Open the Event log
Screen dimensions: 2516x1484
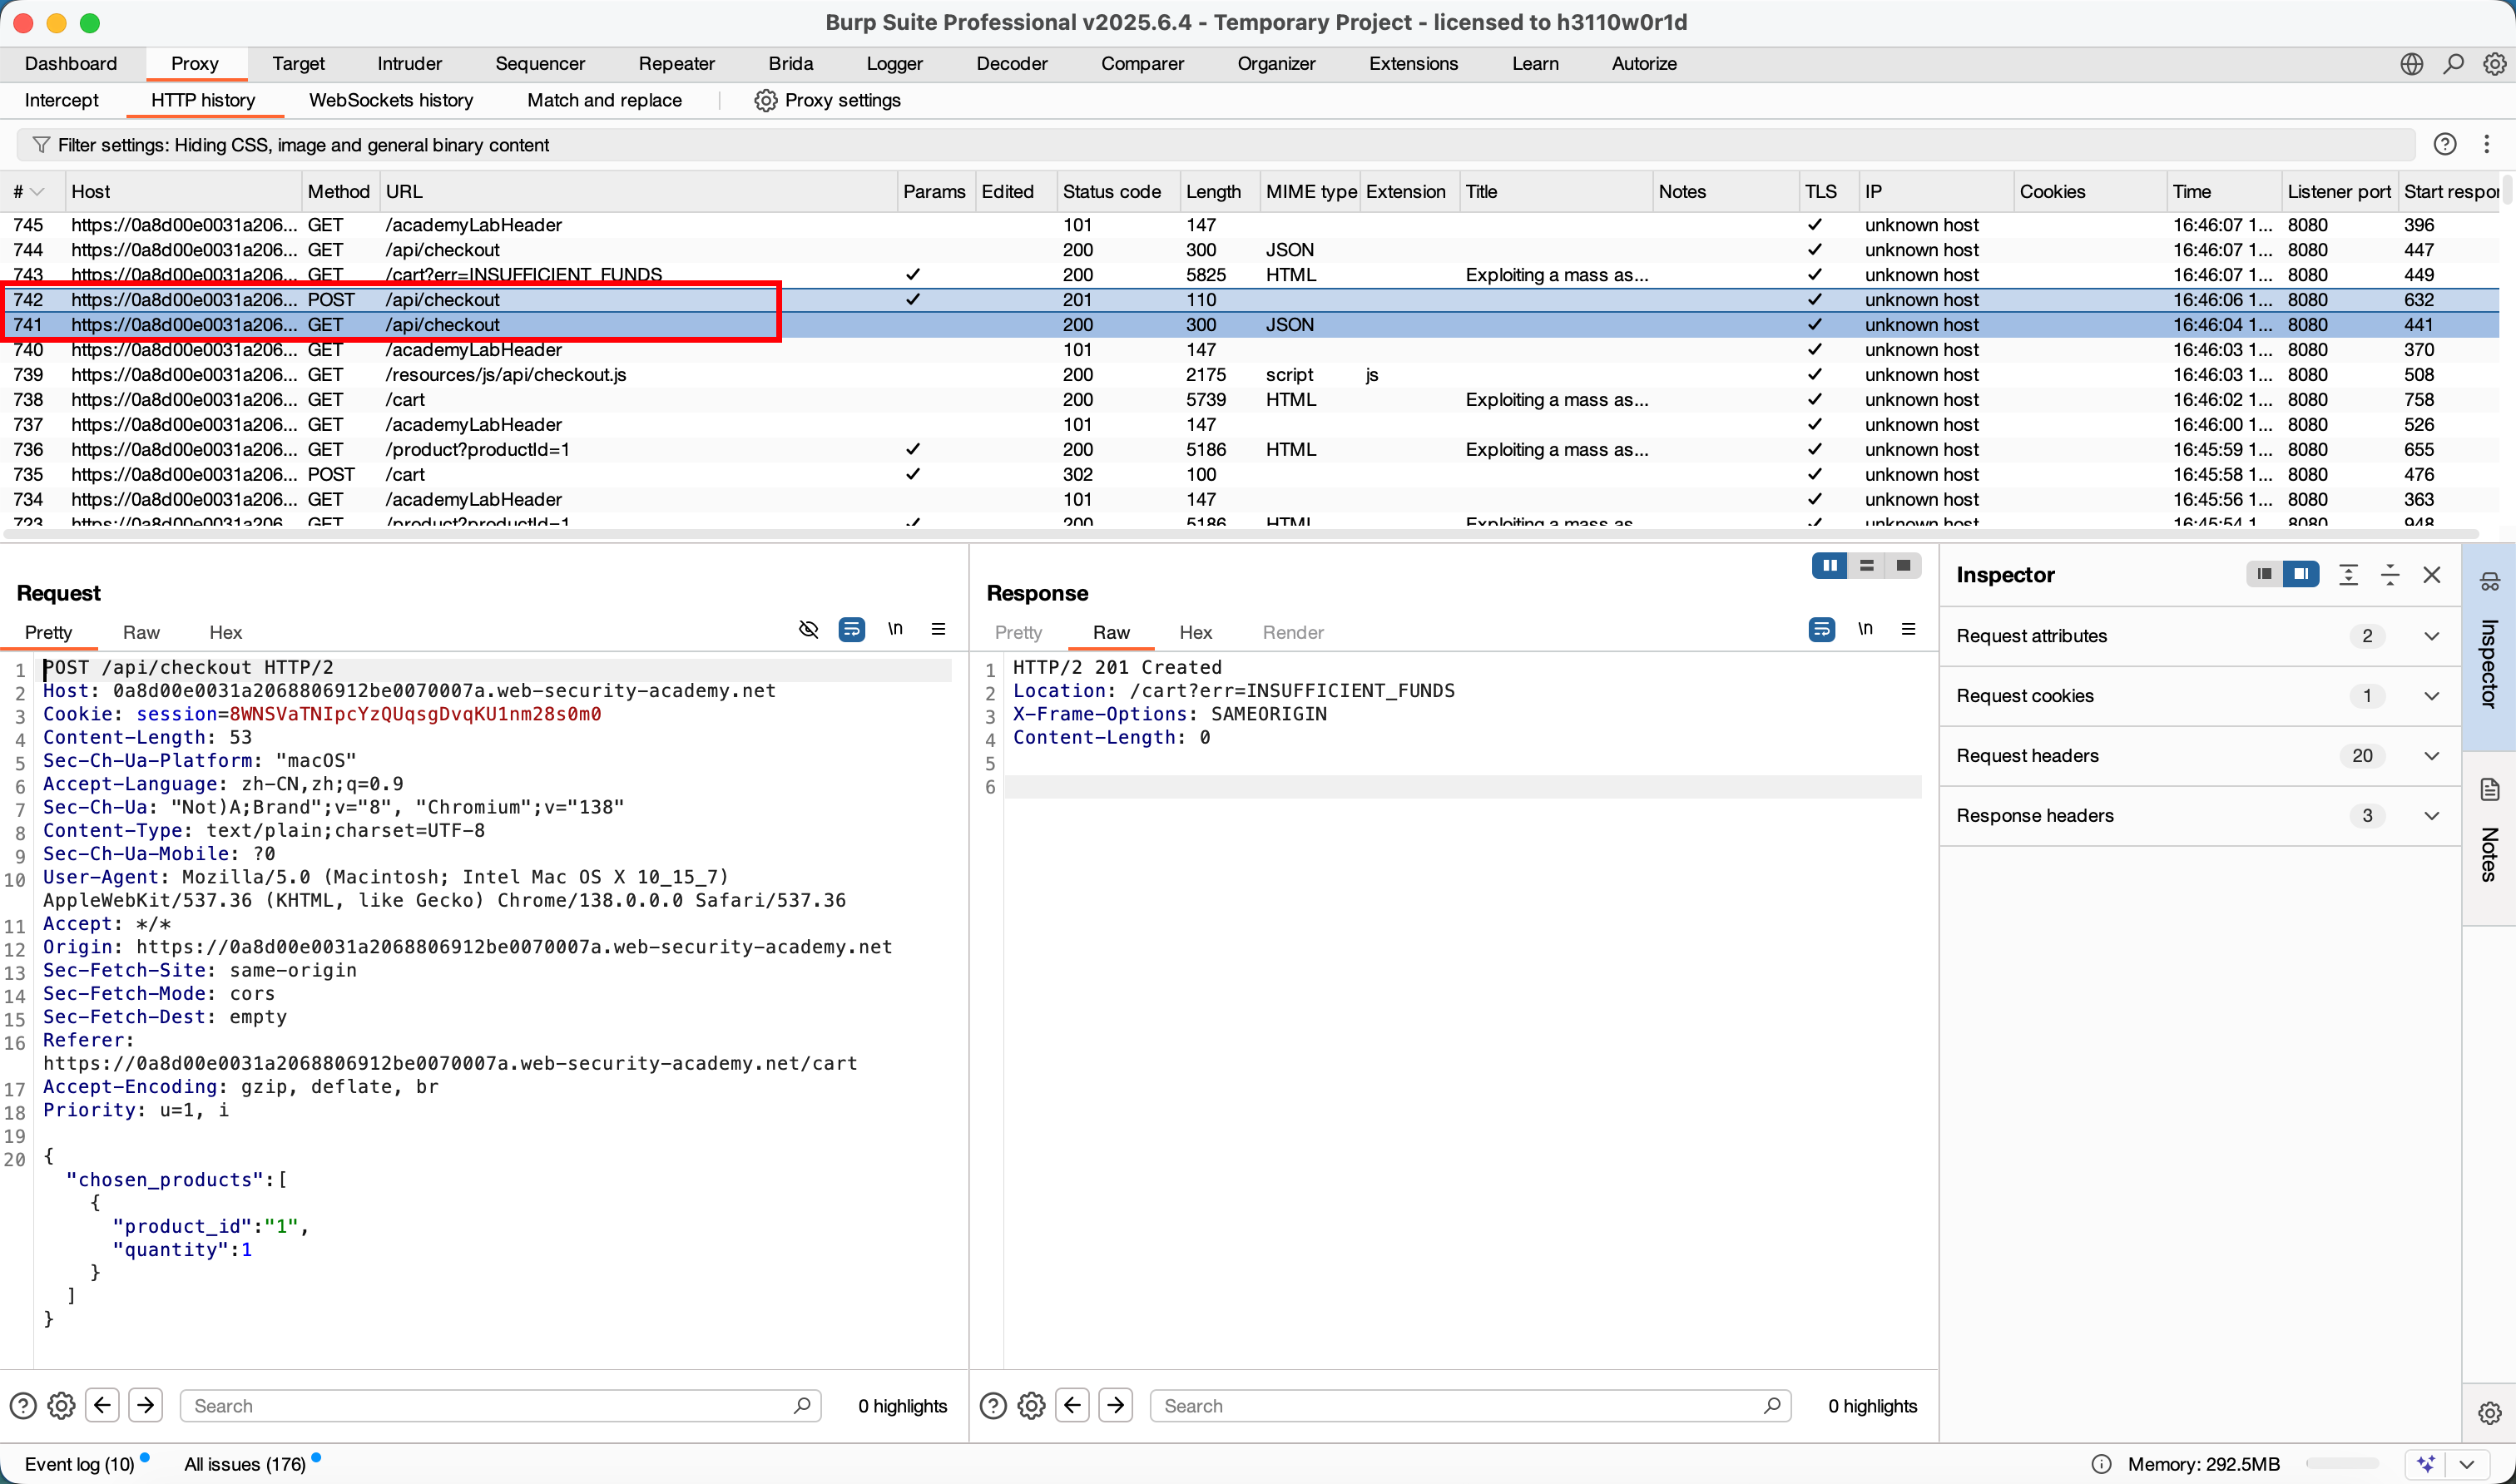pos(79,1464)
